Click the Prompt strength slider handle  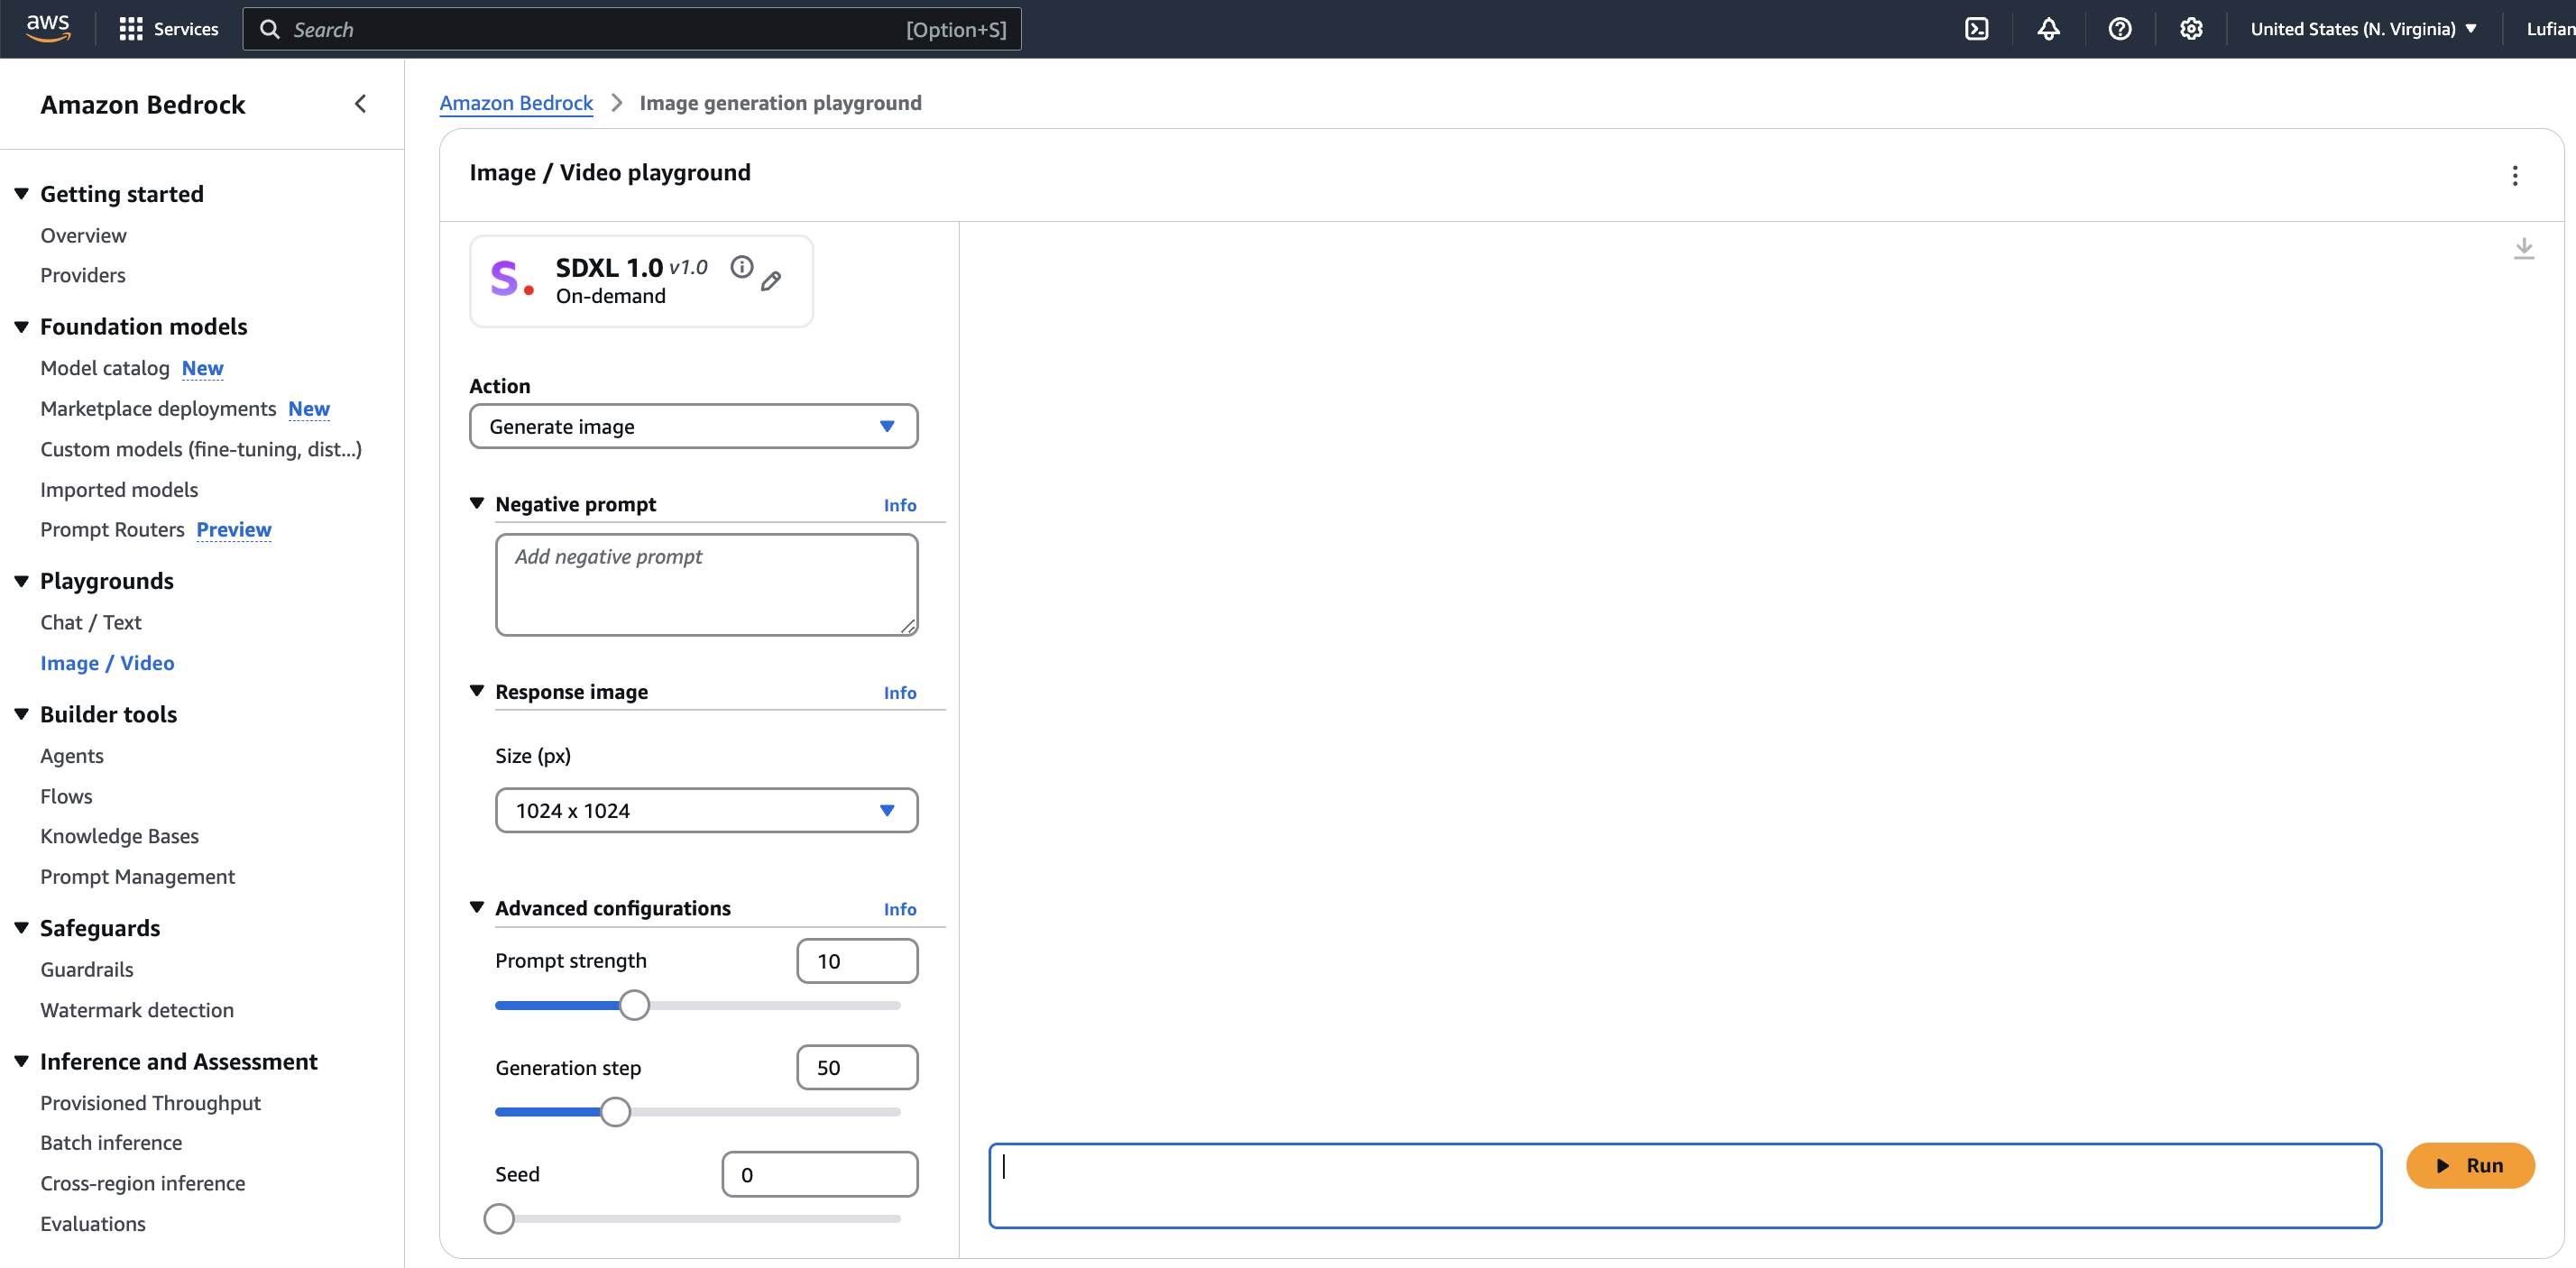[634, 1005]
